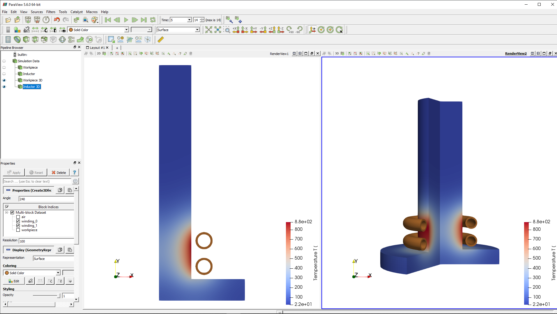This screenshot has width=557, height=314.
Task: Open the Filters menu
Action: coord(51,12)
